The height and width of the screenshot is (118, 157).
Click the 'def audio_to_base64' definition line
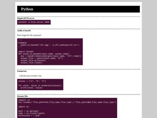coord(44,54)
